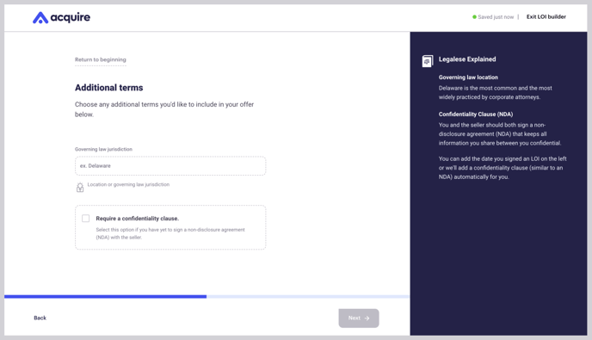Click the Governing law location heading
The height and width of the screenshot is (340, 592).
468,77
